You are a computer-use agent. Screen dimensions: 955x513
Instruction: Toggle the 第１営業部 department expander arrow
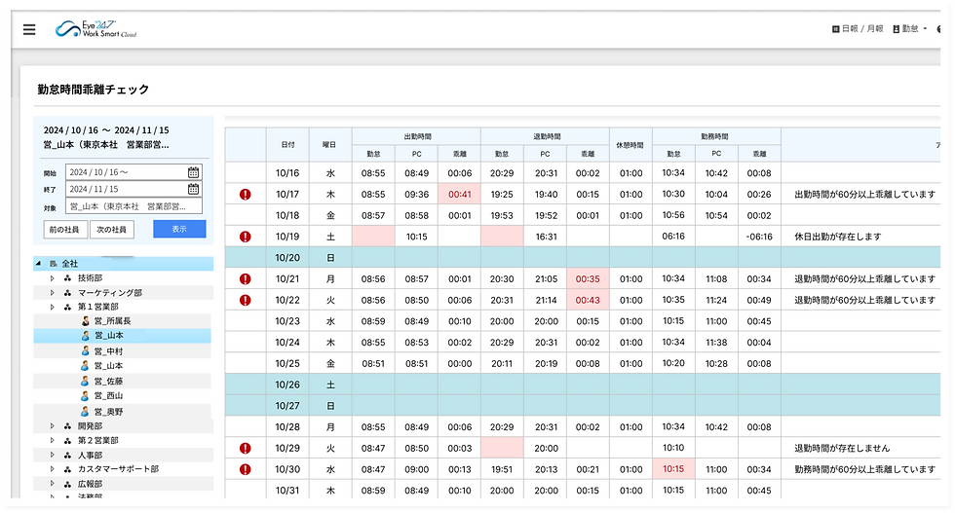(53, 308)
